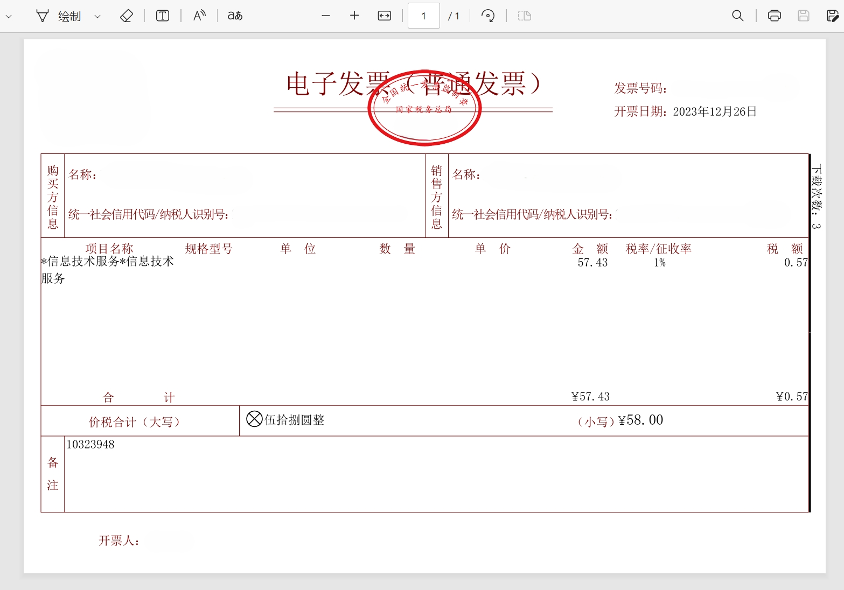Click the red tax bureau stamp
844x590 pixels.
424,107
